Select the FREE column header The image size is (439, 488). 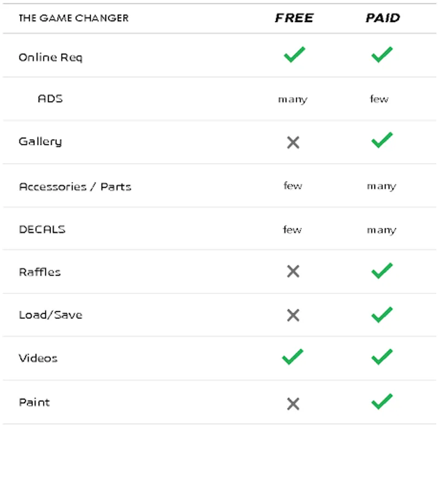[x=294, y=18]
